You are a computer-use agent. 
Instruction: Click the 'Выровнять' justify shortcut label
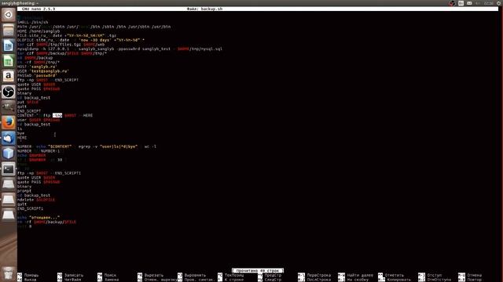click(x=195, y=275)
